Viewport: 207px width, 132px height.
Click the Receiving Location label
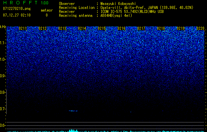pyautogui.click(x=77, y=8)
